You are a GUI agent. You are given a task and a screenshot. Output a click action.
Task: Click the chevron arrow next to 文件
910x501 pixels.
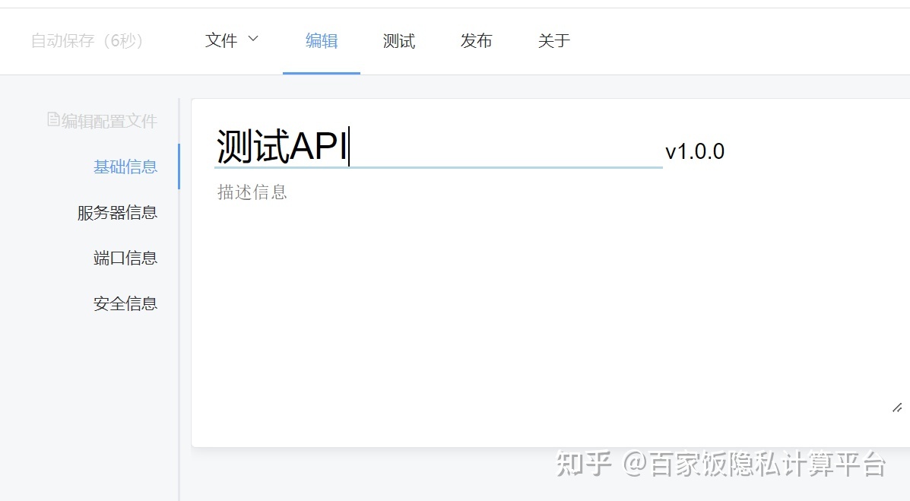(253, 39)
